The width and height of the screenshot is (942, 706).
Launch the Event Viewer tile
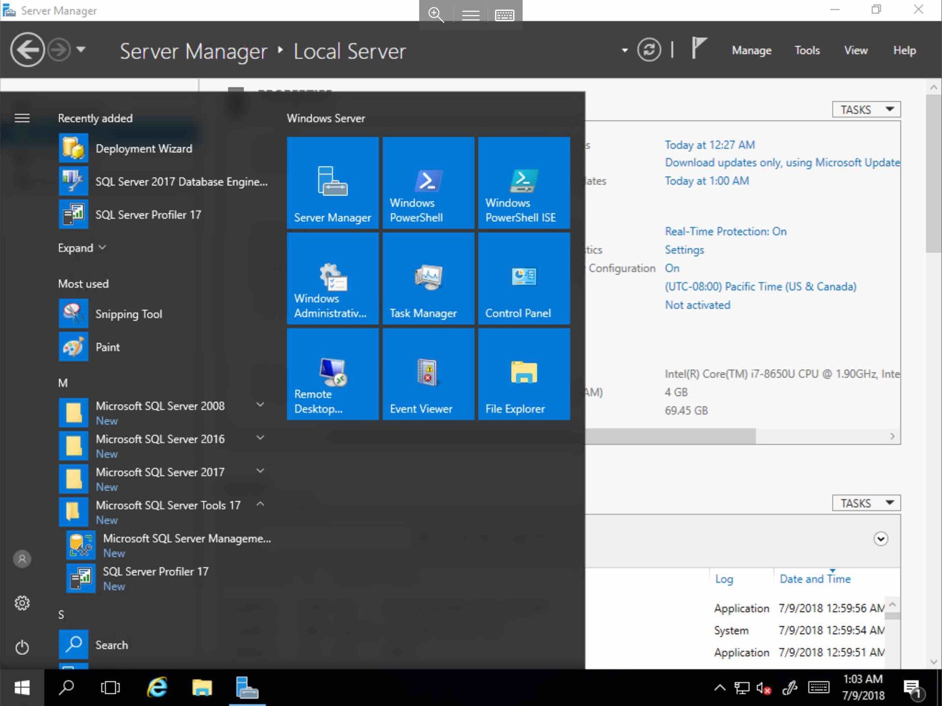[x=428, y=374]
